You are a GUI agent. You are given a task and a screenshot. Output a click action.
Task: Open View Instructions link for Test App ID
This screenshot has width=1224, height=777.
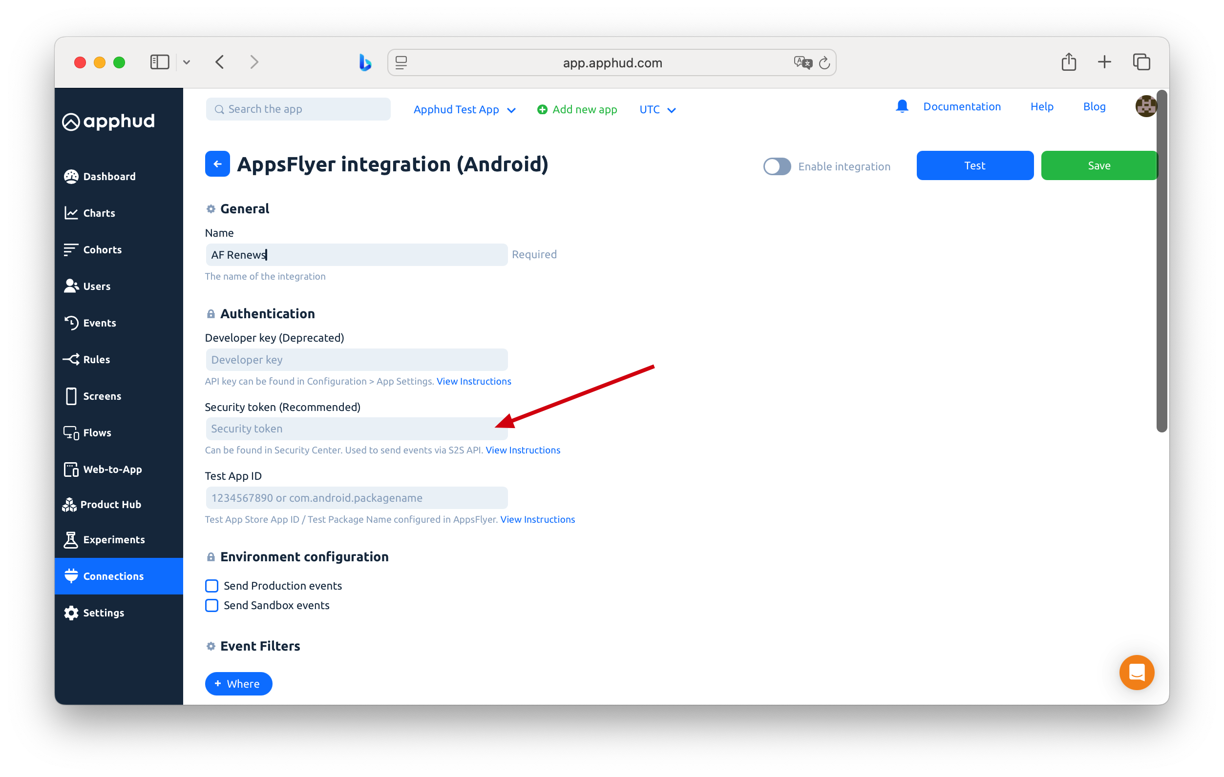coord(537,519)
